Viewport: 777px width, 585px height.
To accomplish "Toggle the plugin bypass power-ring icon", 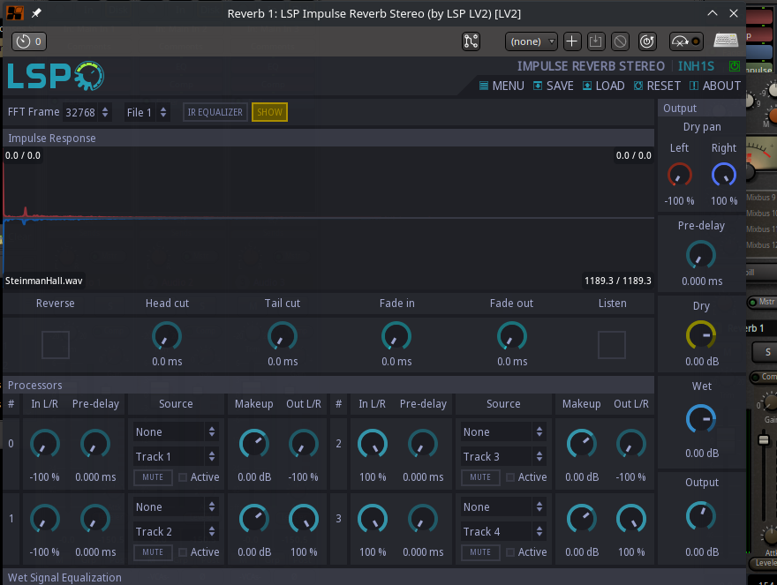I will (647, 41).
